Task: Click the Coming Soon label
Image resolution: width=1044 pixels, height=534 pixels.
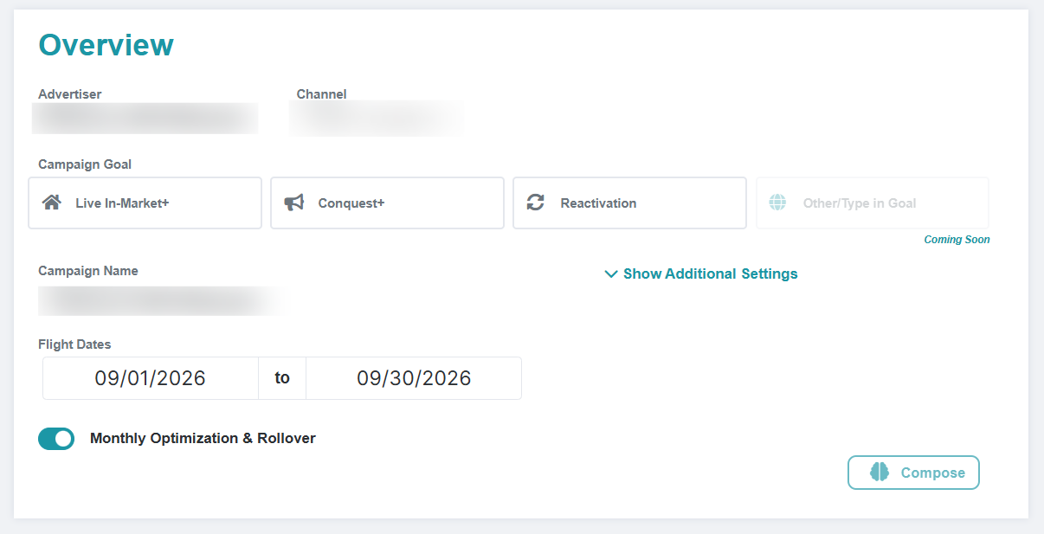Action: coord(957,240)
